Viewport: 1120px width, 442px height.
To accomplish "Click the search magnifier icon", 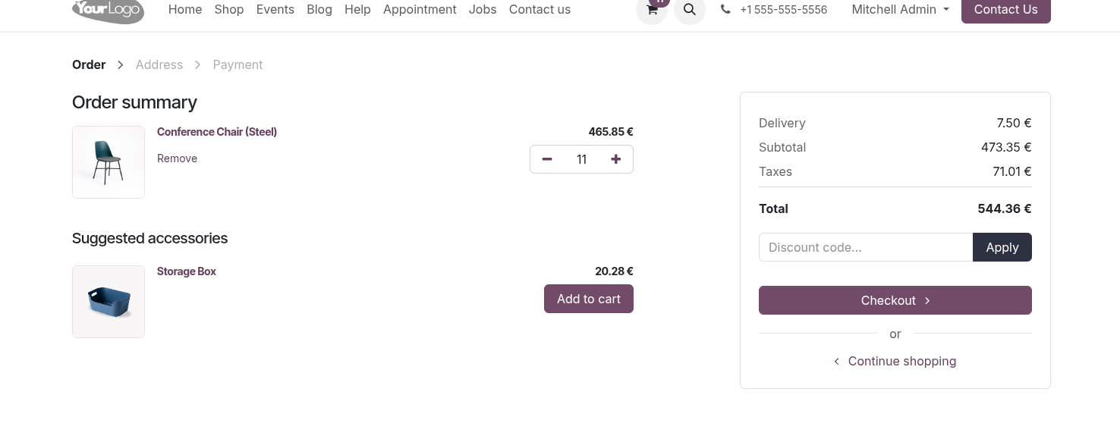I will click(x=690, y=10).
